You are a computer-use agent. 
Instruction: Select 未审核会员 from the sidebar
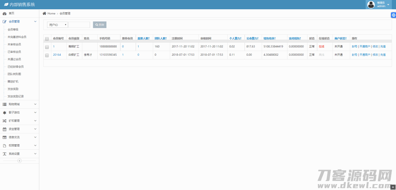[14, 44]
